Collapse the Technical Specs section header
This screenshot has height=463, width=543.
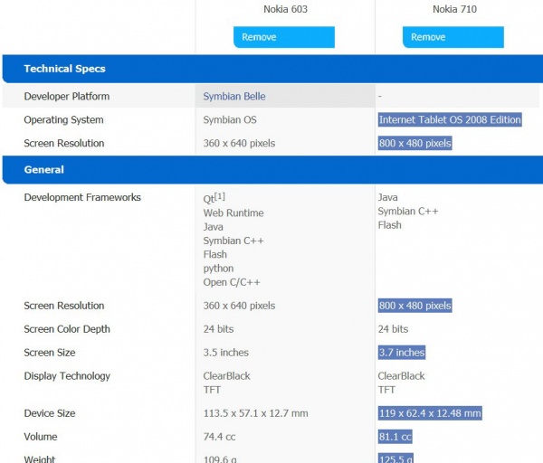coord(64,69)
